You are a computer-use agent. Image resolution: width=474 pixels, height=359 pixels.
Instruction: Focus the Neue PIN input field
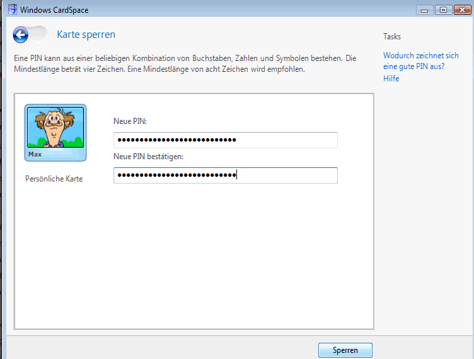point(225,140)
